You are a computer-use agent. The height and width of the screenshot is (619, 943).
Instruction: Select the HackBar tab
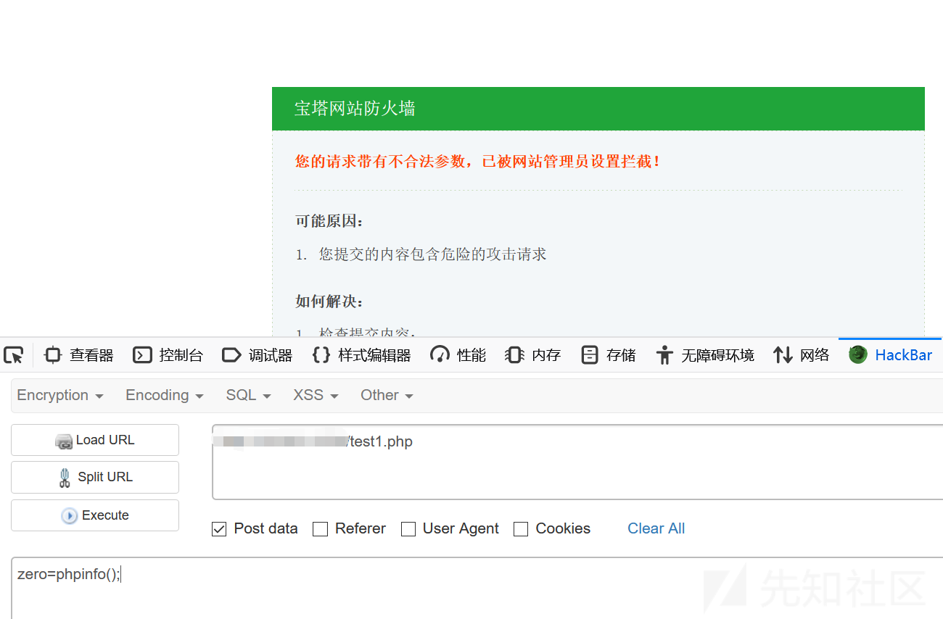tap(890, 355)
